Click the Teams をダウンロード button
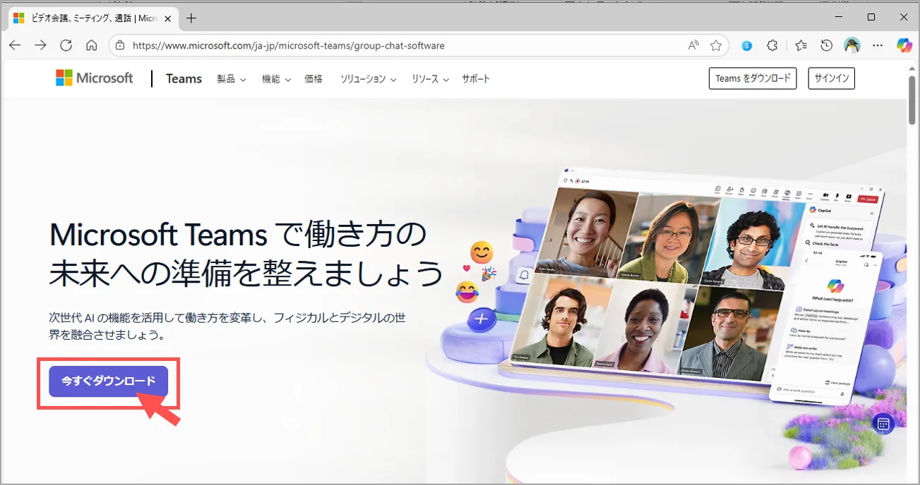This screenshot has width=920, height=485. (753, 78)
